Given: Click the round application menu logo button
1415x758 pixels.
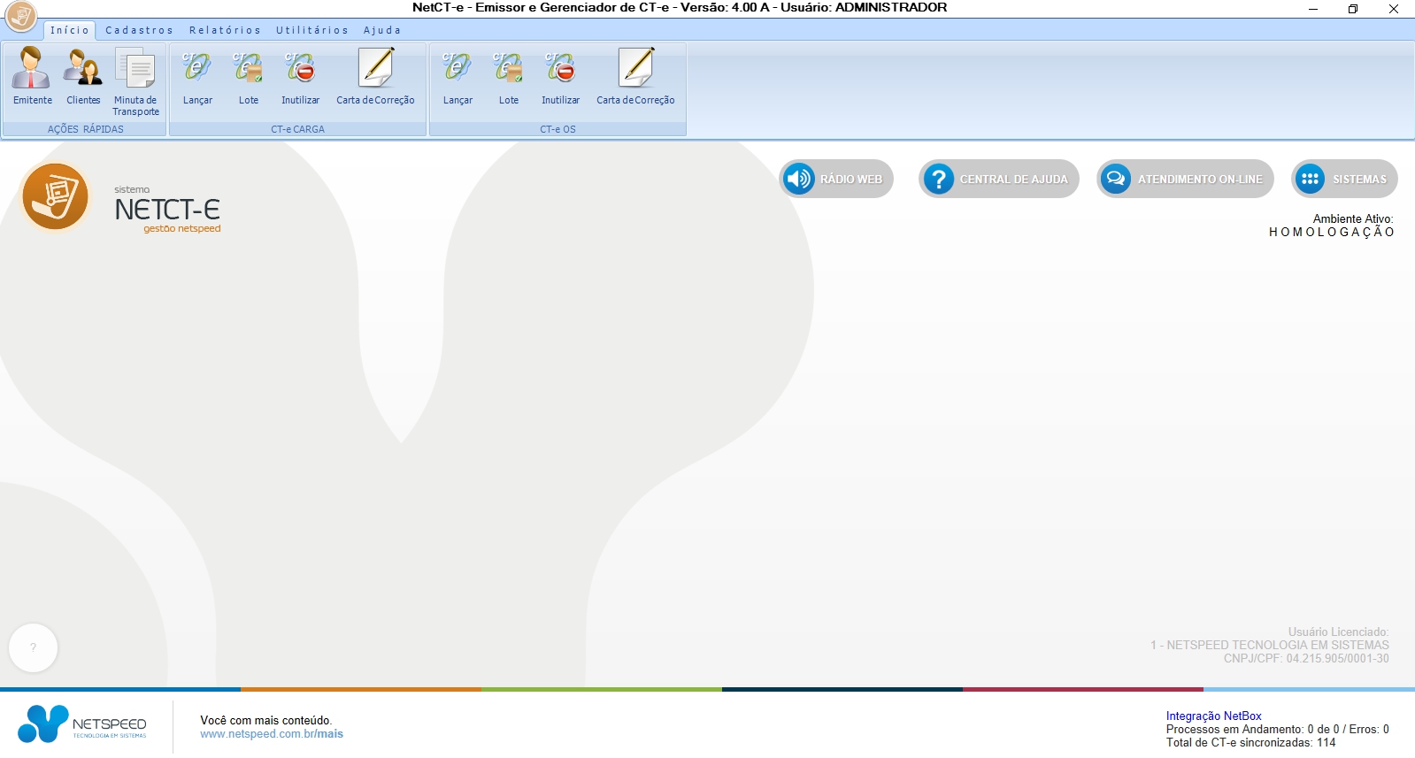Looking at the screenshot, I should [20, 16].
